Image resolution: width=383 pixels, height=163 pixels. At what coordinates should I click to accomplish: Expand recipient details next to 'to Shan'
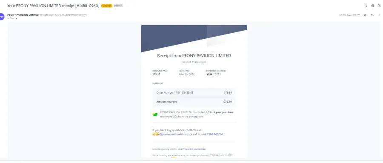point(17,19)
